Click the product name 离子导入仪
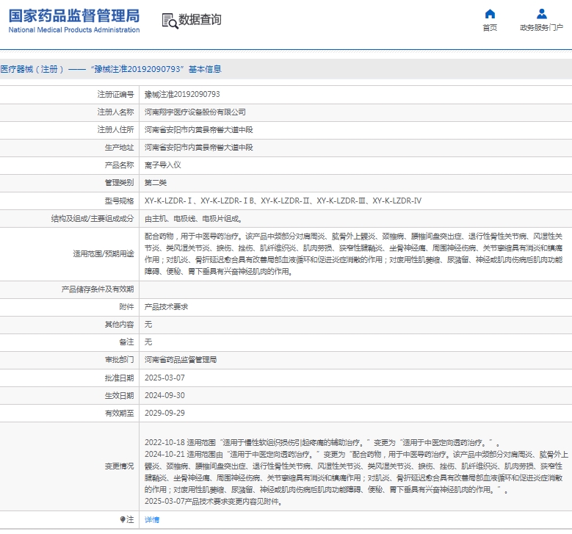The width and height of the screenshot is (572, 534). pos(163,165)
